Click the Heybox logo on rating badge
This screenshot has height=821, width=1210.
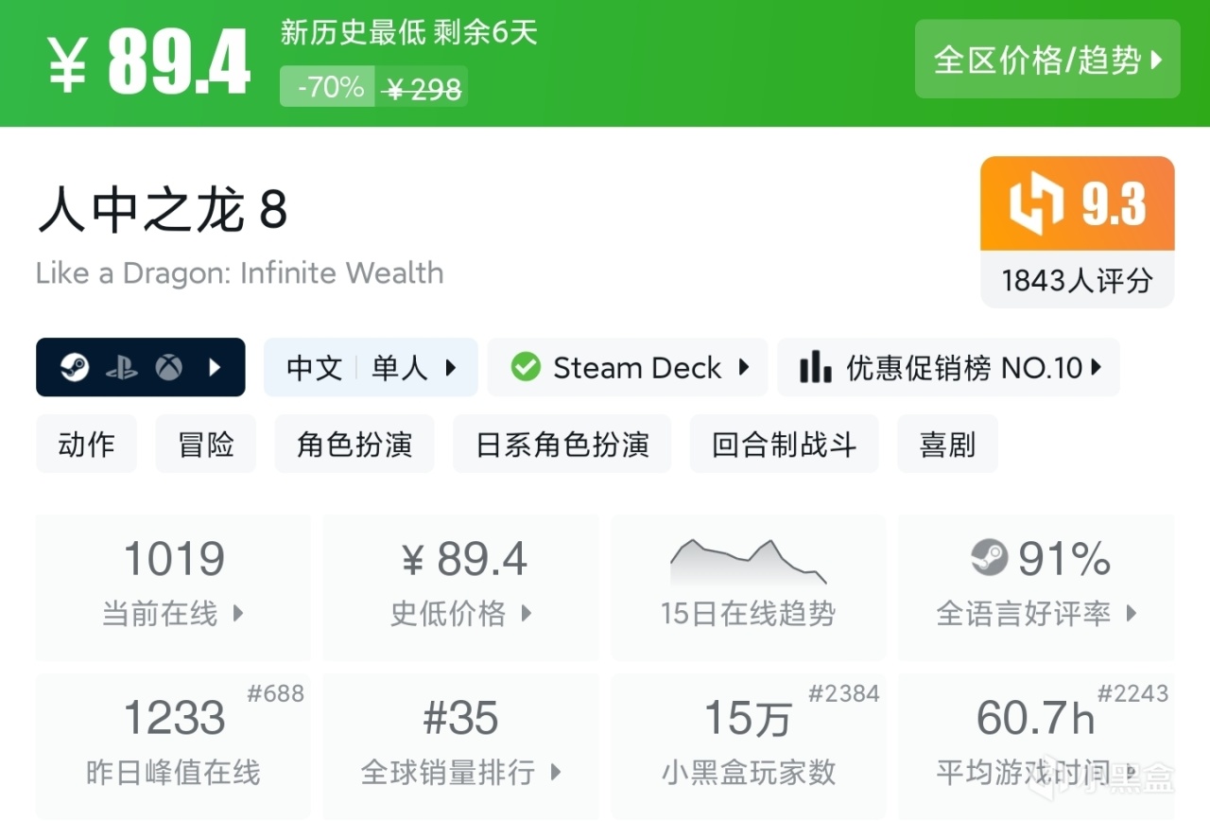click(1036, 204)
